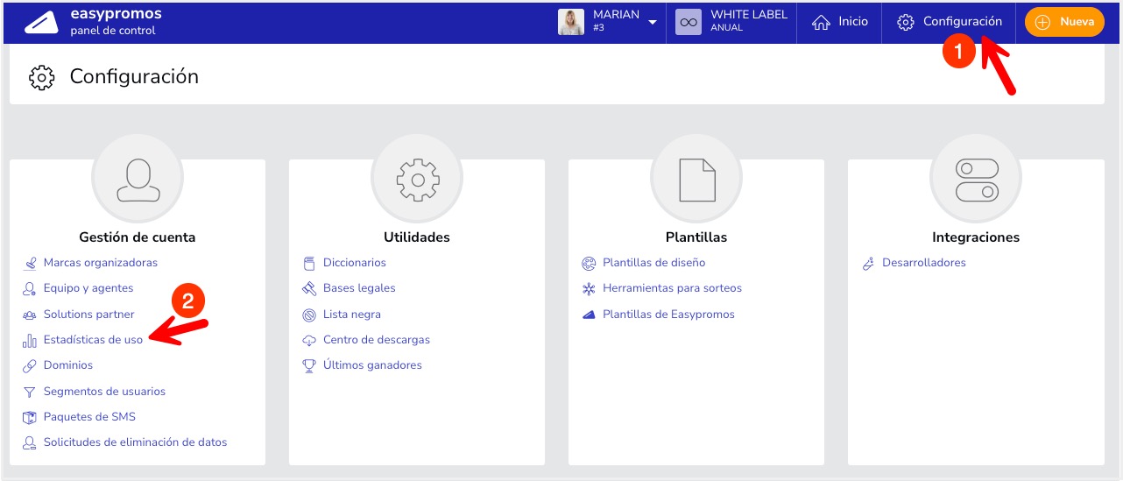Click the Últimos ganadores trophy icon
The image size is (1123, 481).
point(309,365)
